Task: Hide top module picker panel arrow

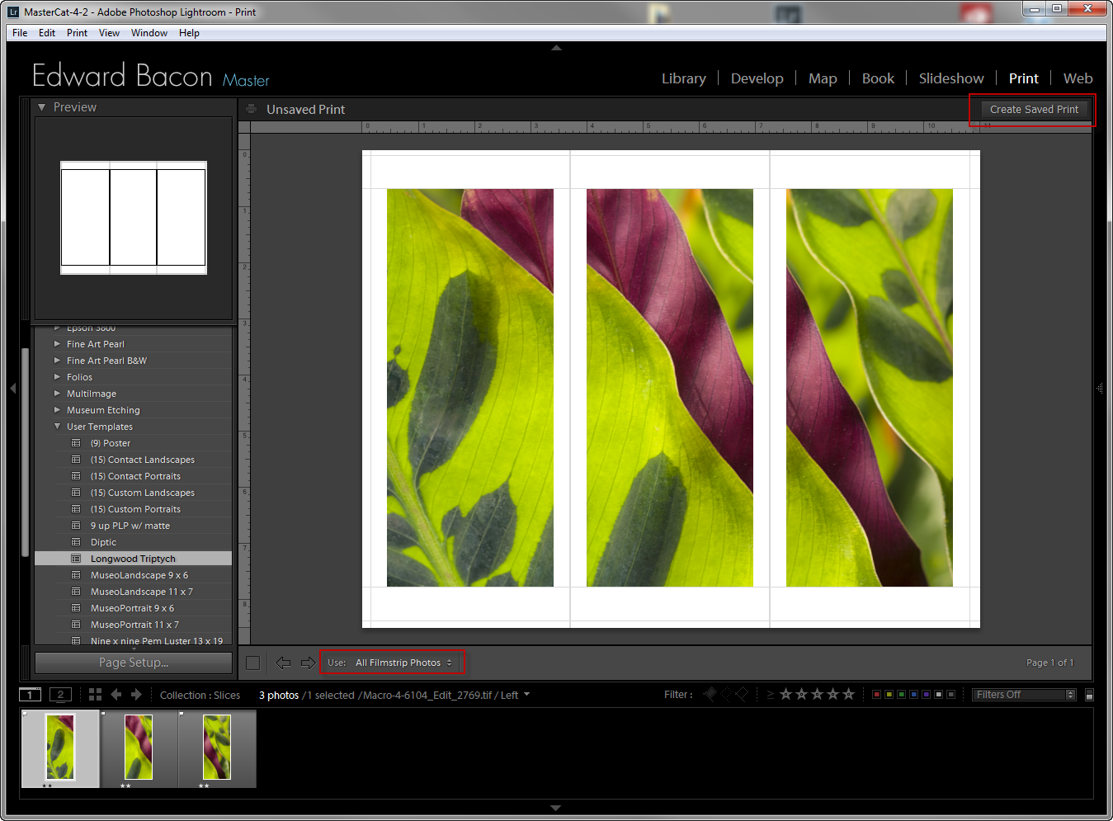Action: (556, 48)
